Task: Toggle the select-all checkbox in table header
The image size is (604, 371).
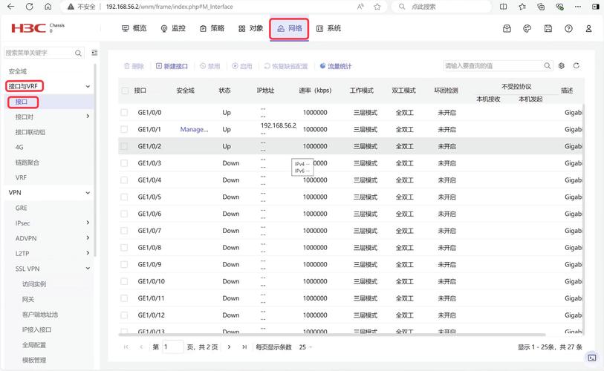Action: [125, 91]
